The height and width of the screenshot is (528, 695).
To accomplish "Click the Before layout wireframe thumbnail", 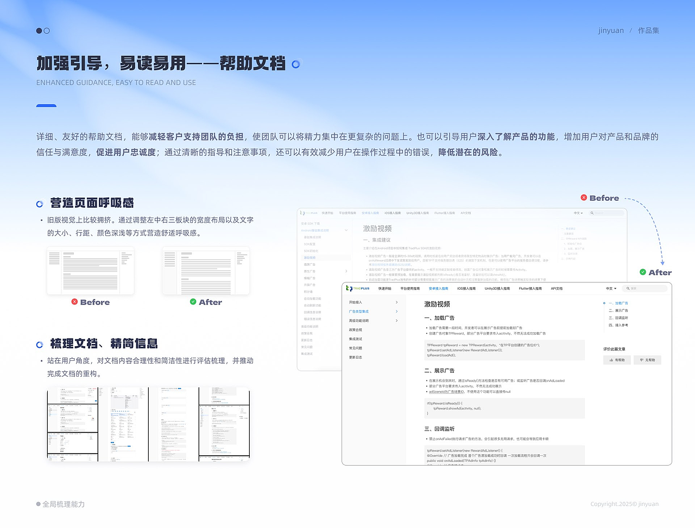I will (91, 271).
